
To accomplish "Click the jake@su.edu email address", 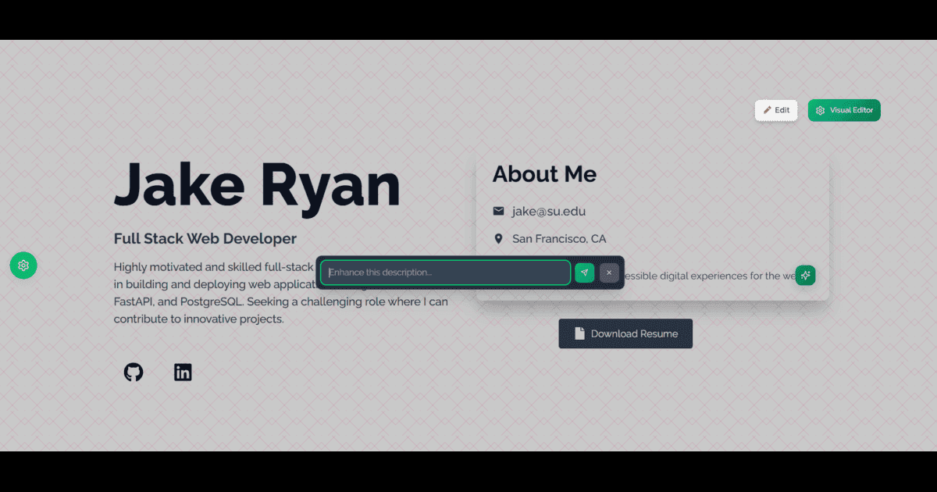I will pos(548,211).
